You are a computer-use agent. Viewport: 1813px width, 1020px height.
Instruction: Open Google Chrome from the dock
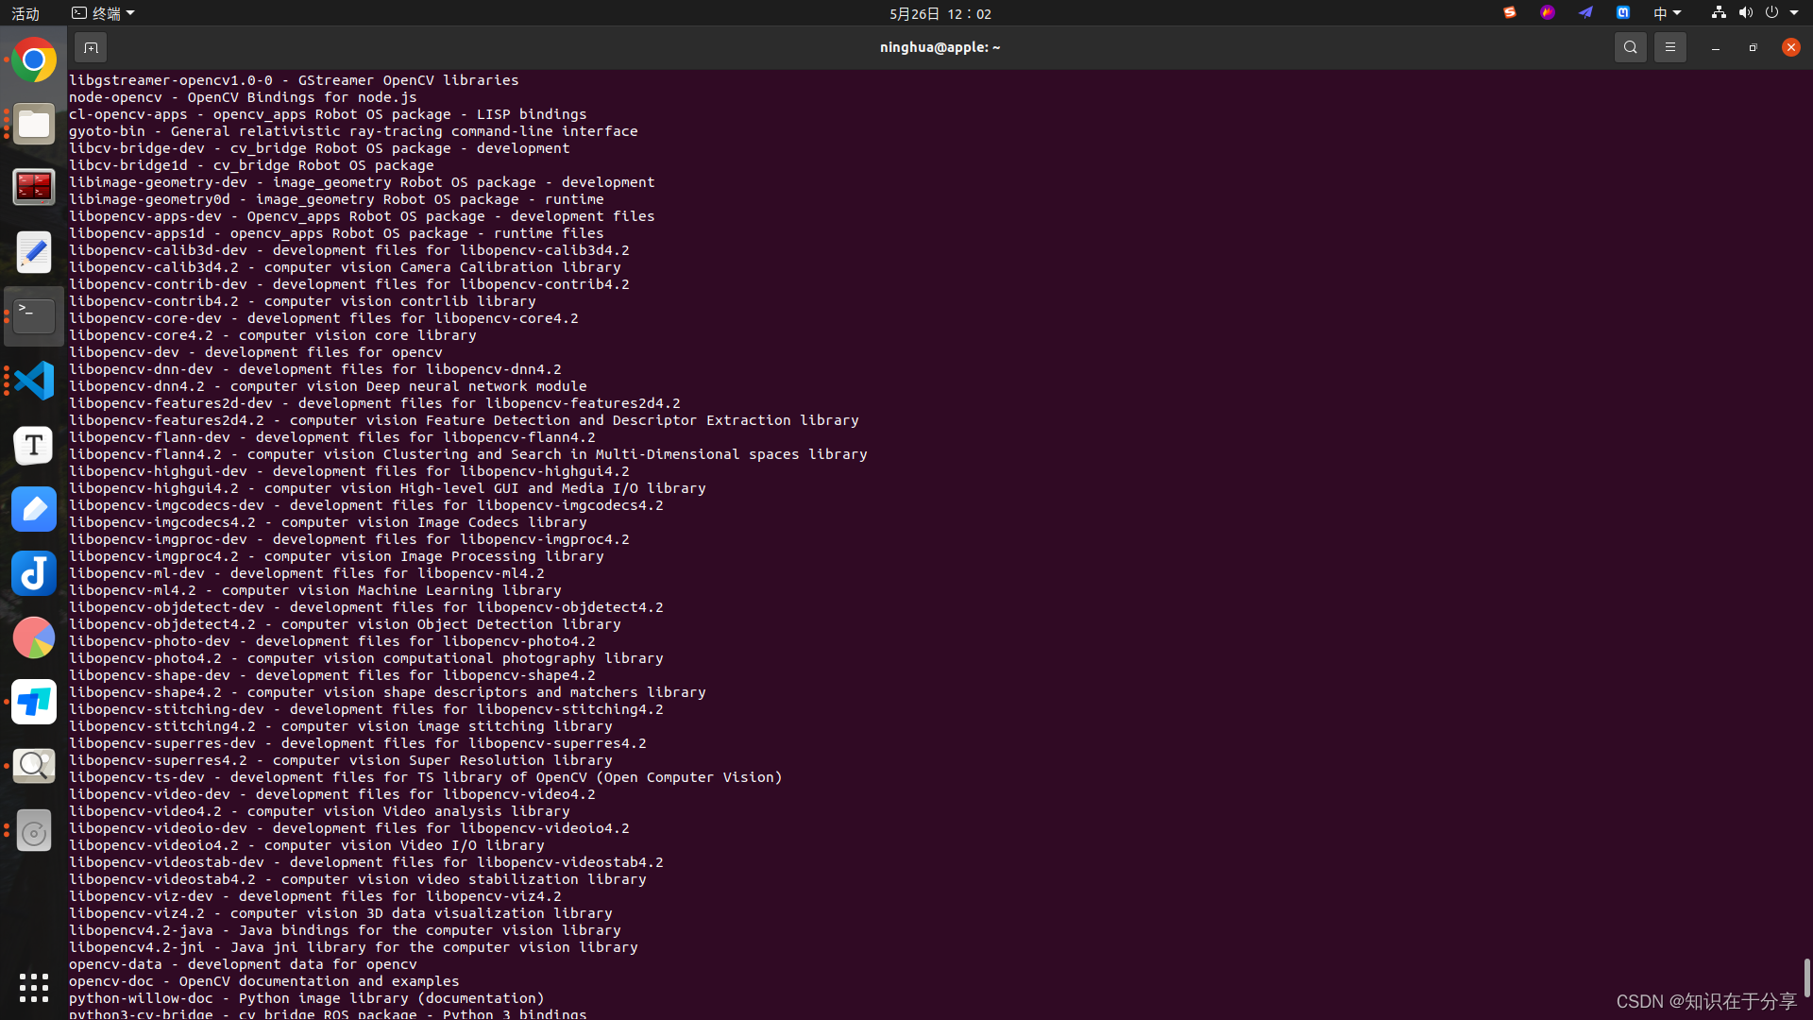[x=34, y=60]
